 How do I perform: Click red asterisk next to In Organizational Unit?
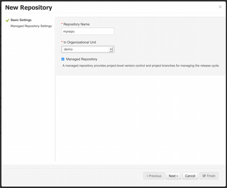click(x=62, y=42)
